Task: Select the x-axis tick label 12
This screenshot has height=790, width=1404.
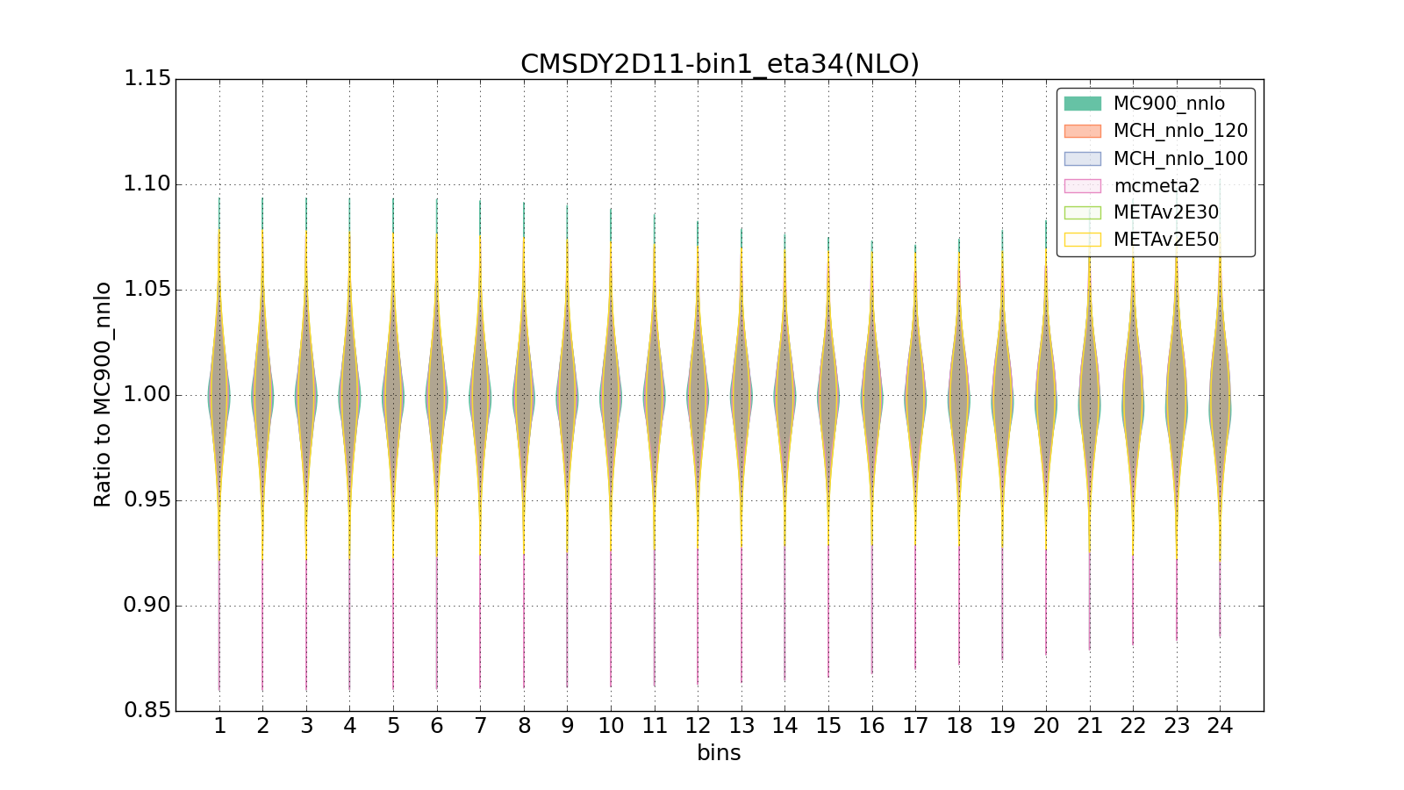Action: 698,726
